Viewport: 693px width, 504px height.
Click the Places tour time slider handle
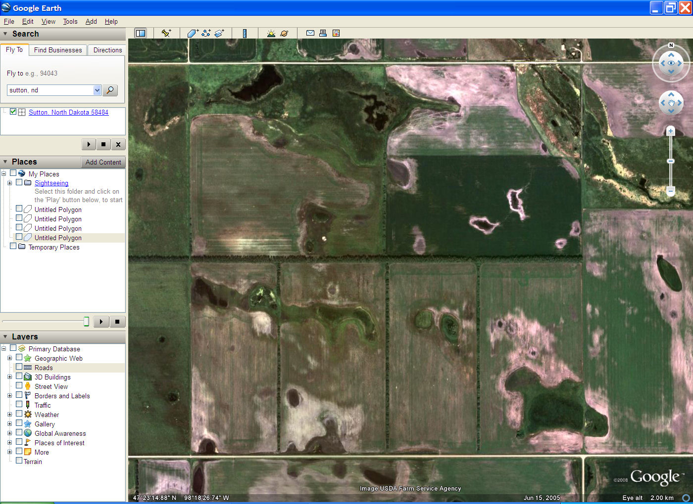(x=86, y=322)
